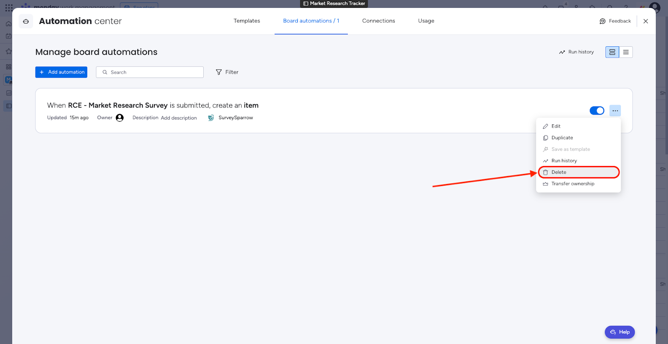The image size is (668, 344).
Task: Switch to the Templates tab
Action: click(x=247, y=21)
